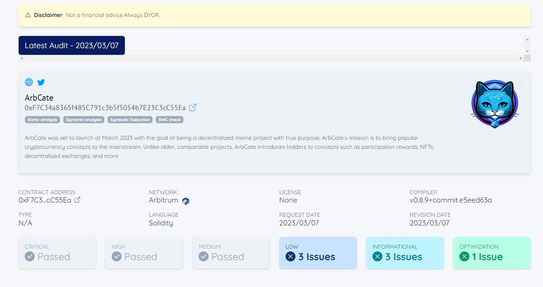Screen dimensions: 543x287
Task: Open the Low 3 Issues card
Action: click(x=318, y=253)
